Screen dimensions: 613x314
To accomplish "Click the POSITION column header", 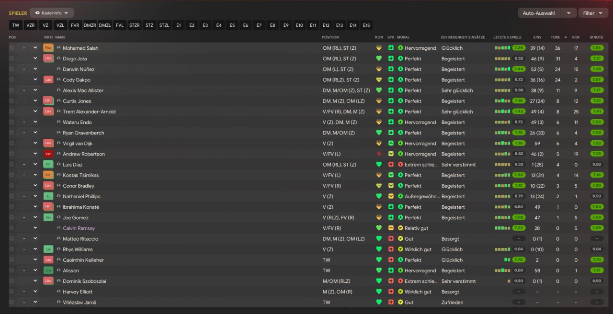I will [330, 37].
